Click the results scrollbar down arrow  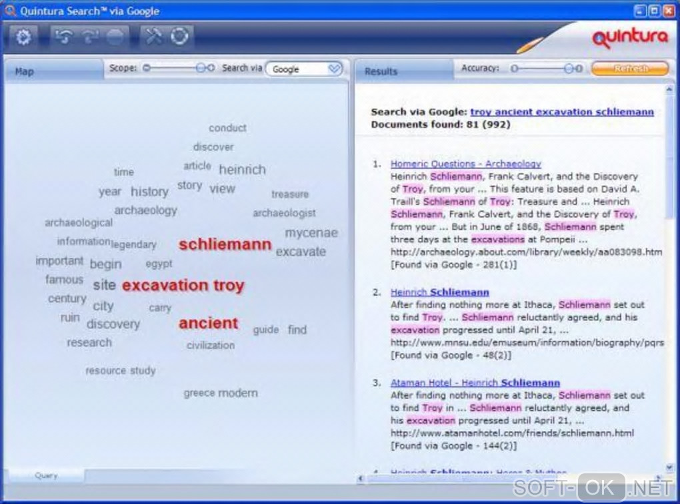click(669, 467)
